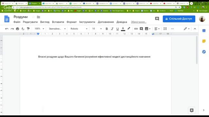Open the text color picker
This screenshot has width=209, height=117.
pyautogui.click(x=123, y=29)
